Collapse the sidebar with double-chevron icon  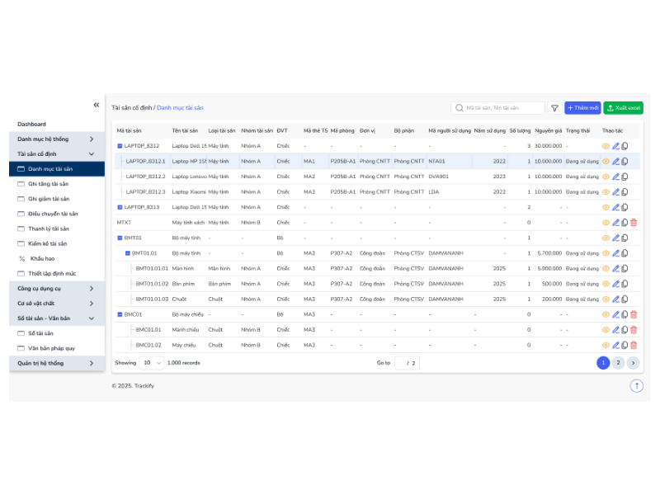click(x=97, y=105)
